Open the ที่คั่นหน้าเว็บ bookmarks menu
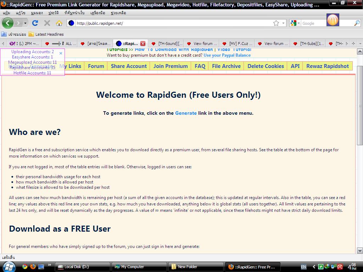This screenshot has height=272, width=363. click(74, 13)
